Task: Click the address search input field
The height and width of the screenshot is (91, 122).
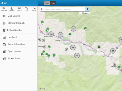Action: 65,9
